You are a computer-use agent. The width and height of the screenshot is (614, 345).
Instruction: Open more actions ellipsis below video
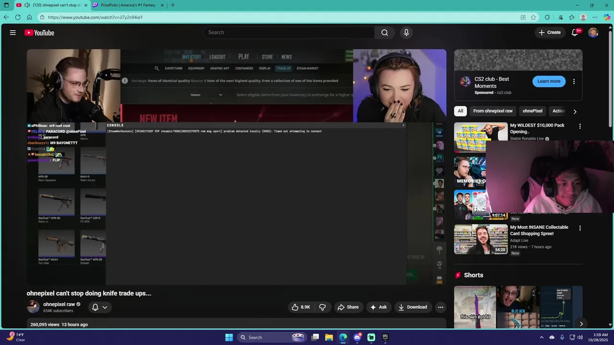[440, 307]
